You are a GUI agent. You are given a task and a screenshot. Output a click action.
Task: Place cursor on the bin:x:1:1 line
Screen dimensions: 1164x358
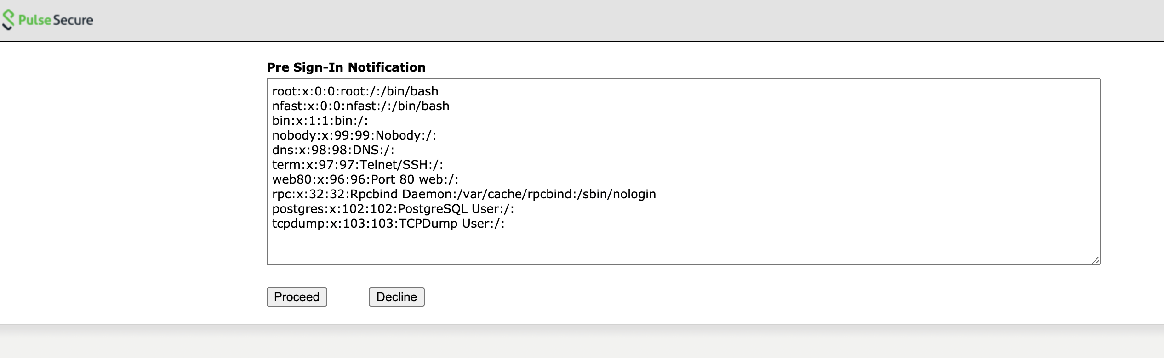point(320,121)
